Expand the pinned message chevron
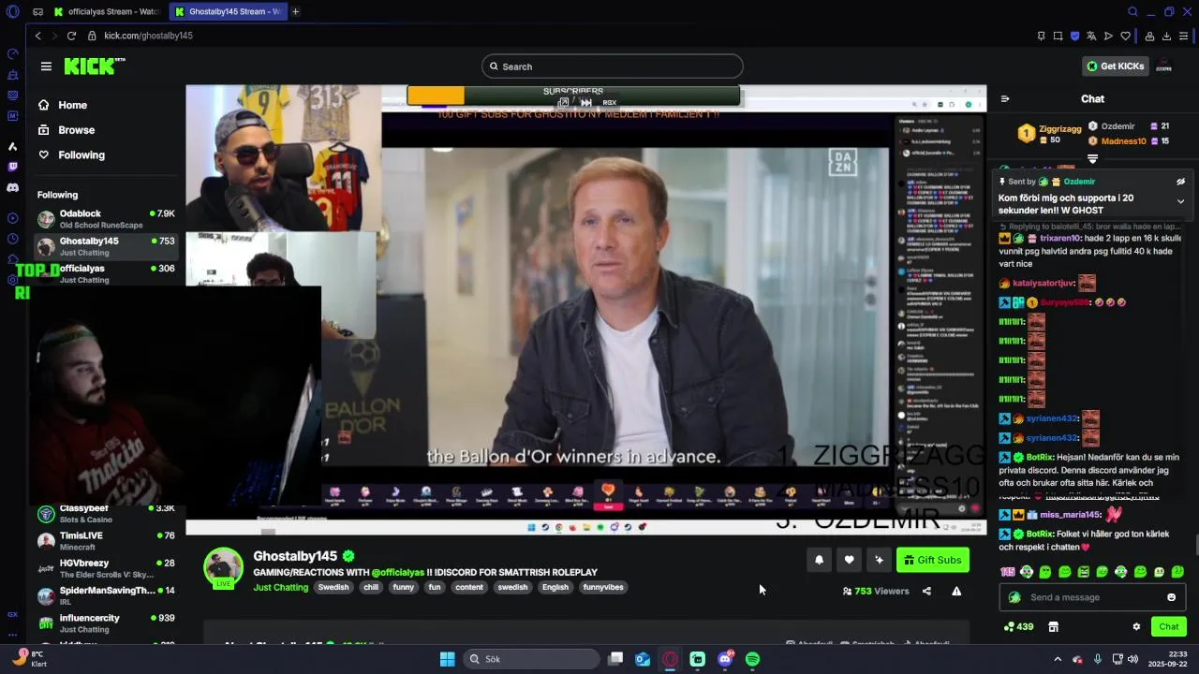Viewport: 1199px width, 674px height. (1180, 201)
